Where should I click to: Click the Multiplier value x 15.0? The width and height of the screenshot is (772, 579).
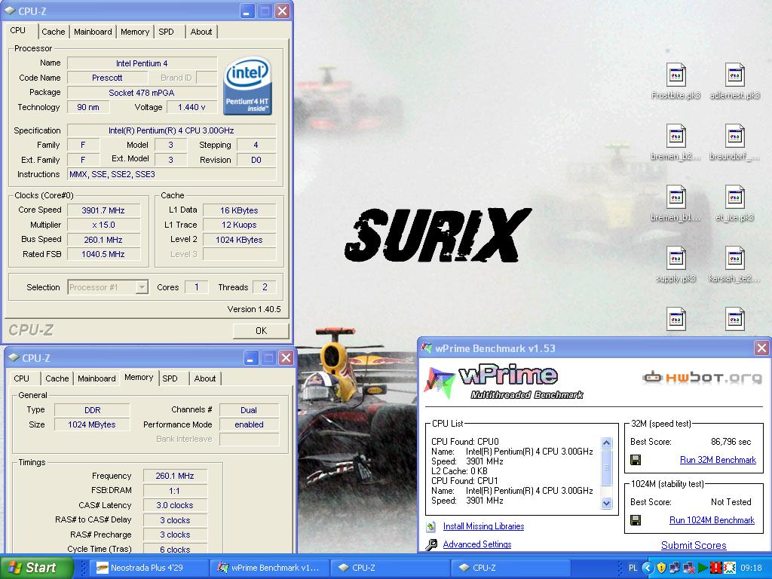coord(103,225)
